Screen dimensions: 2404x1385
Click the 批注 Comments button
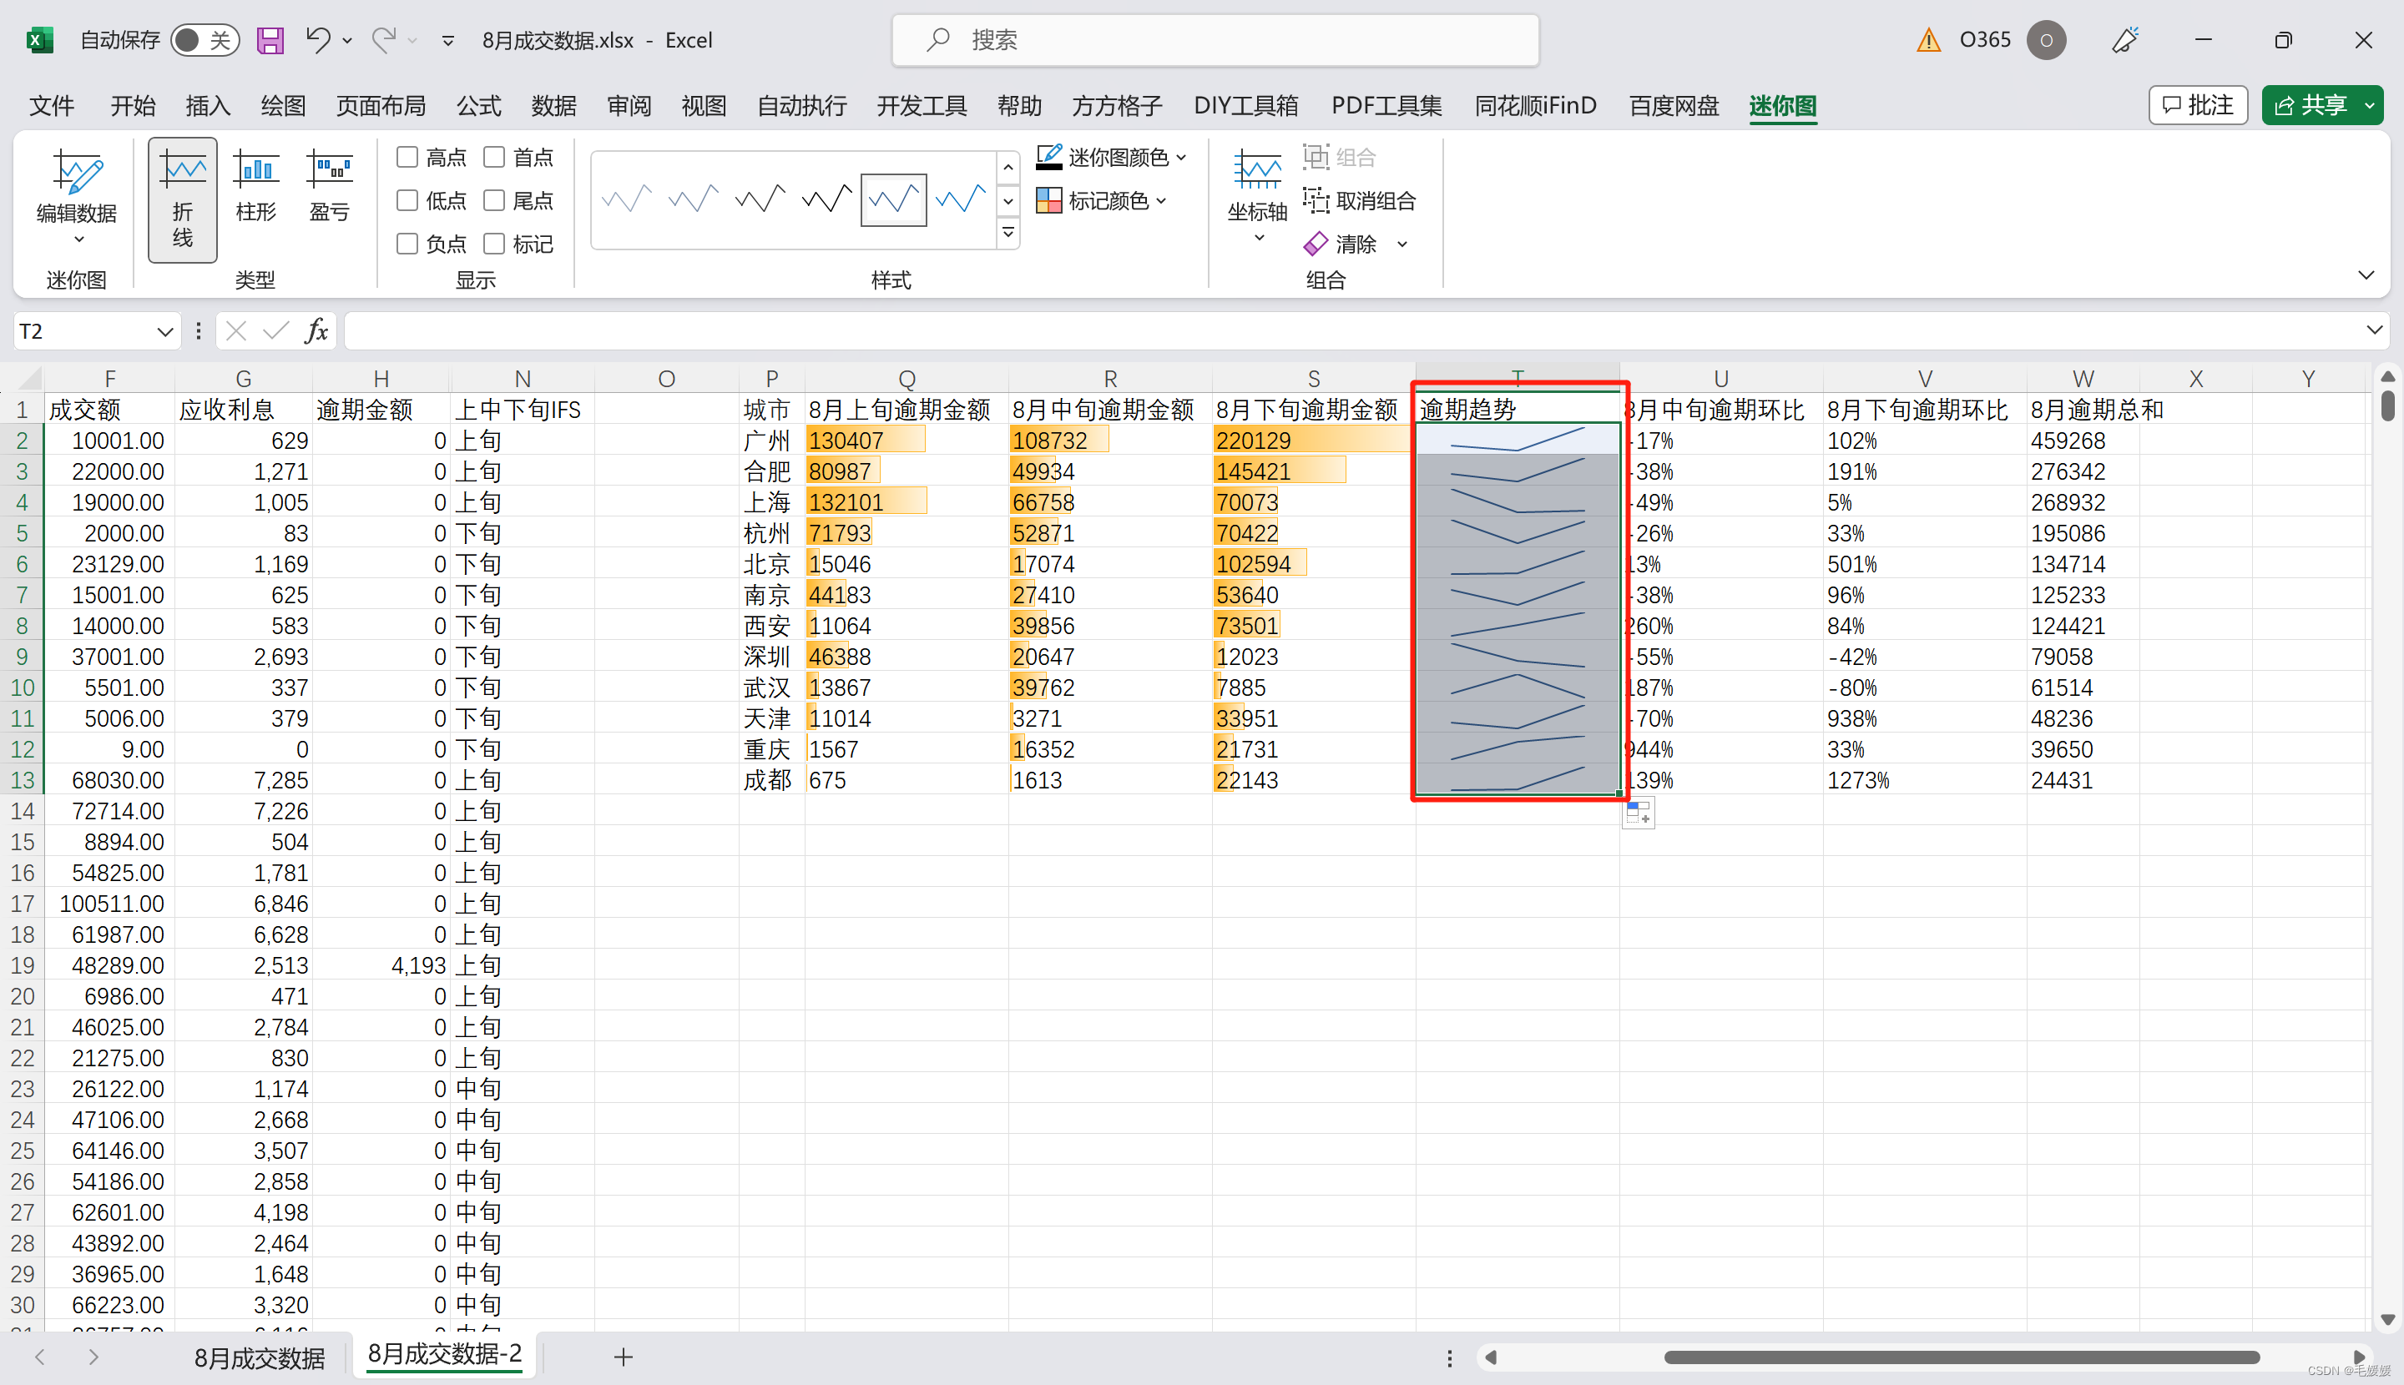pyautogui.click(x=2198, y=106)
